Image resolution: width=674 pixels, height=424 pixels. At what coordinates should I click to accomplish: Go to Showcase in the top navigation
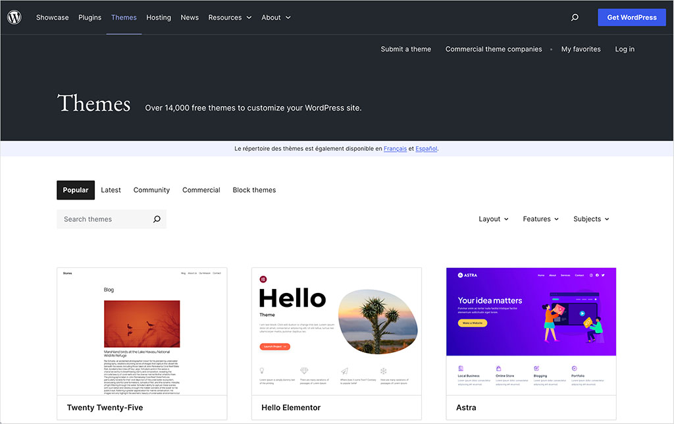click(53, 17)
